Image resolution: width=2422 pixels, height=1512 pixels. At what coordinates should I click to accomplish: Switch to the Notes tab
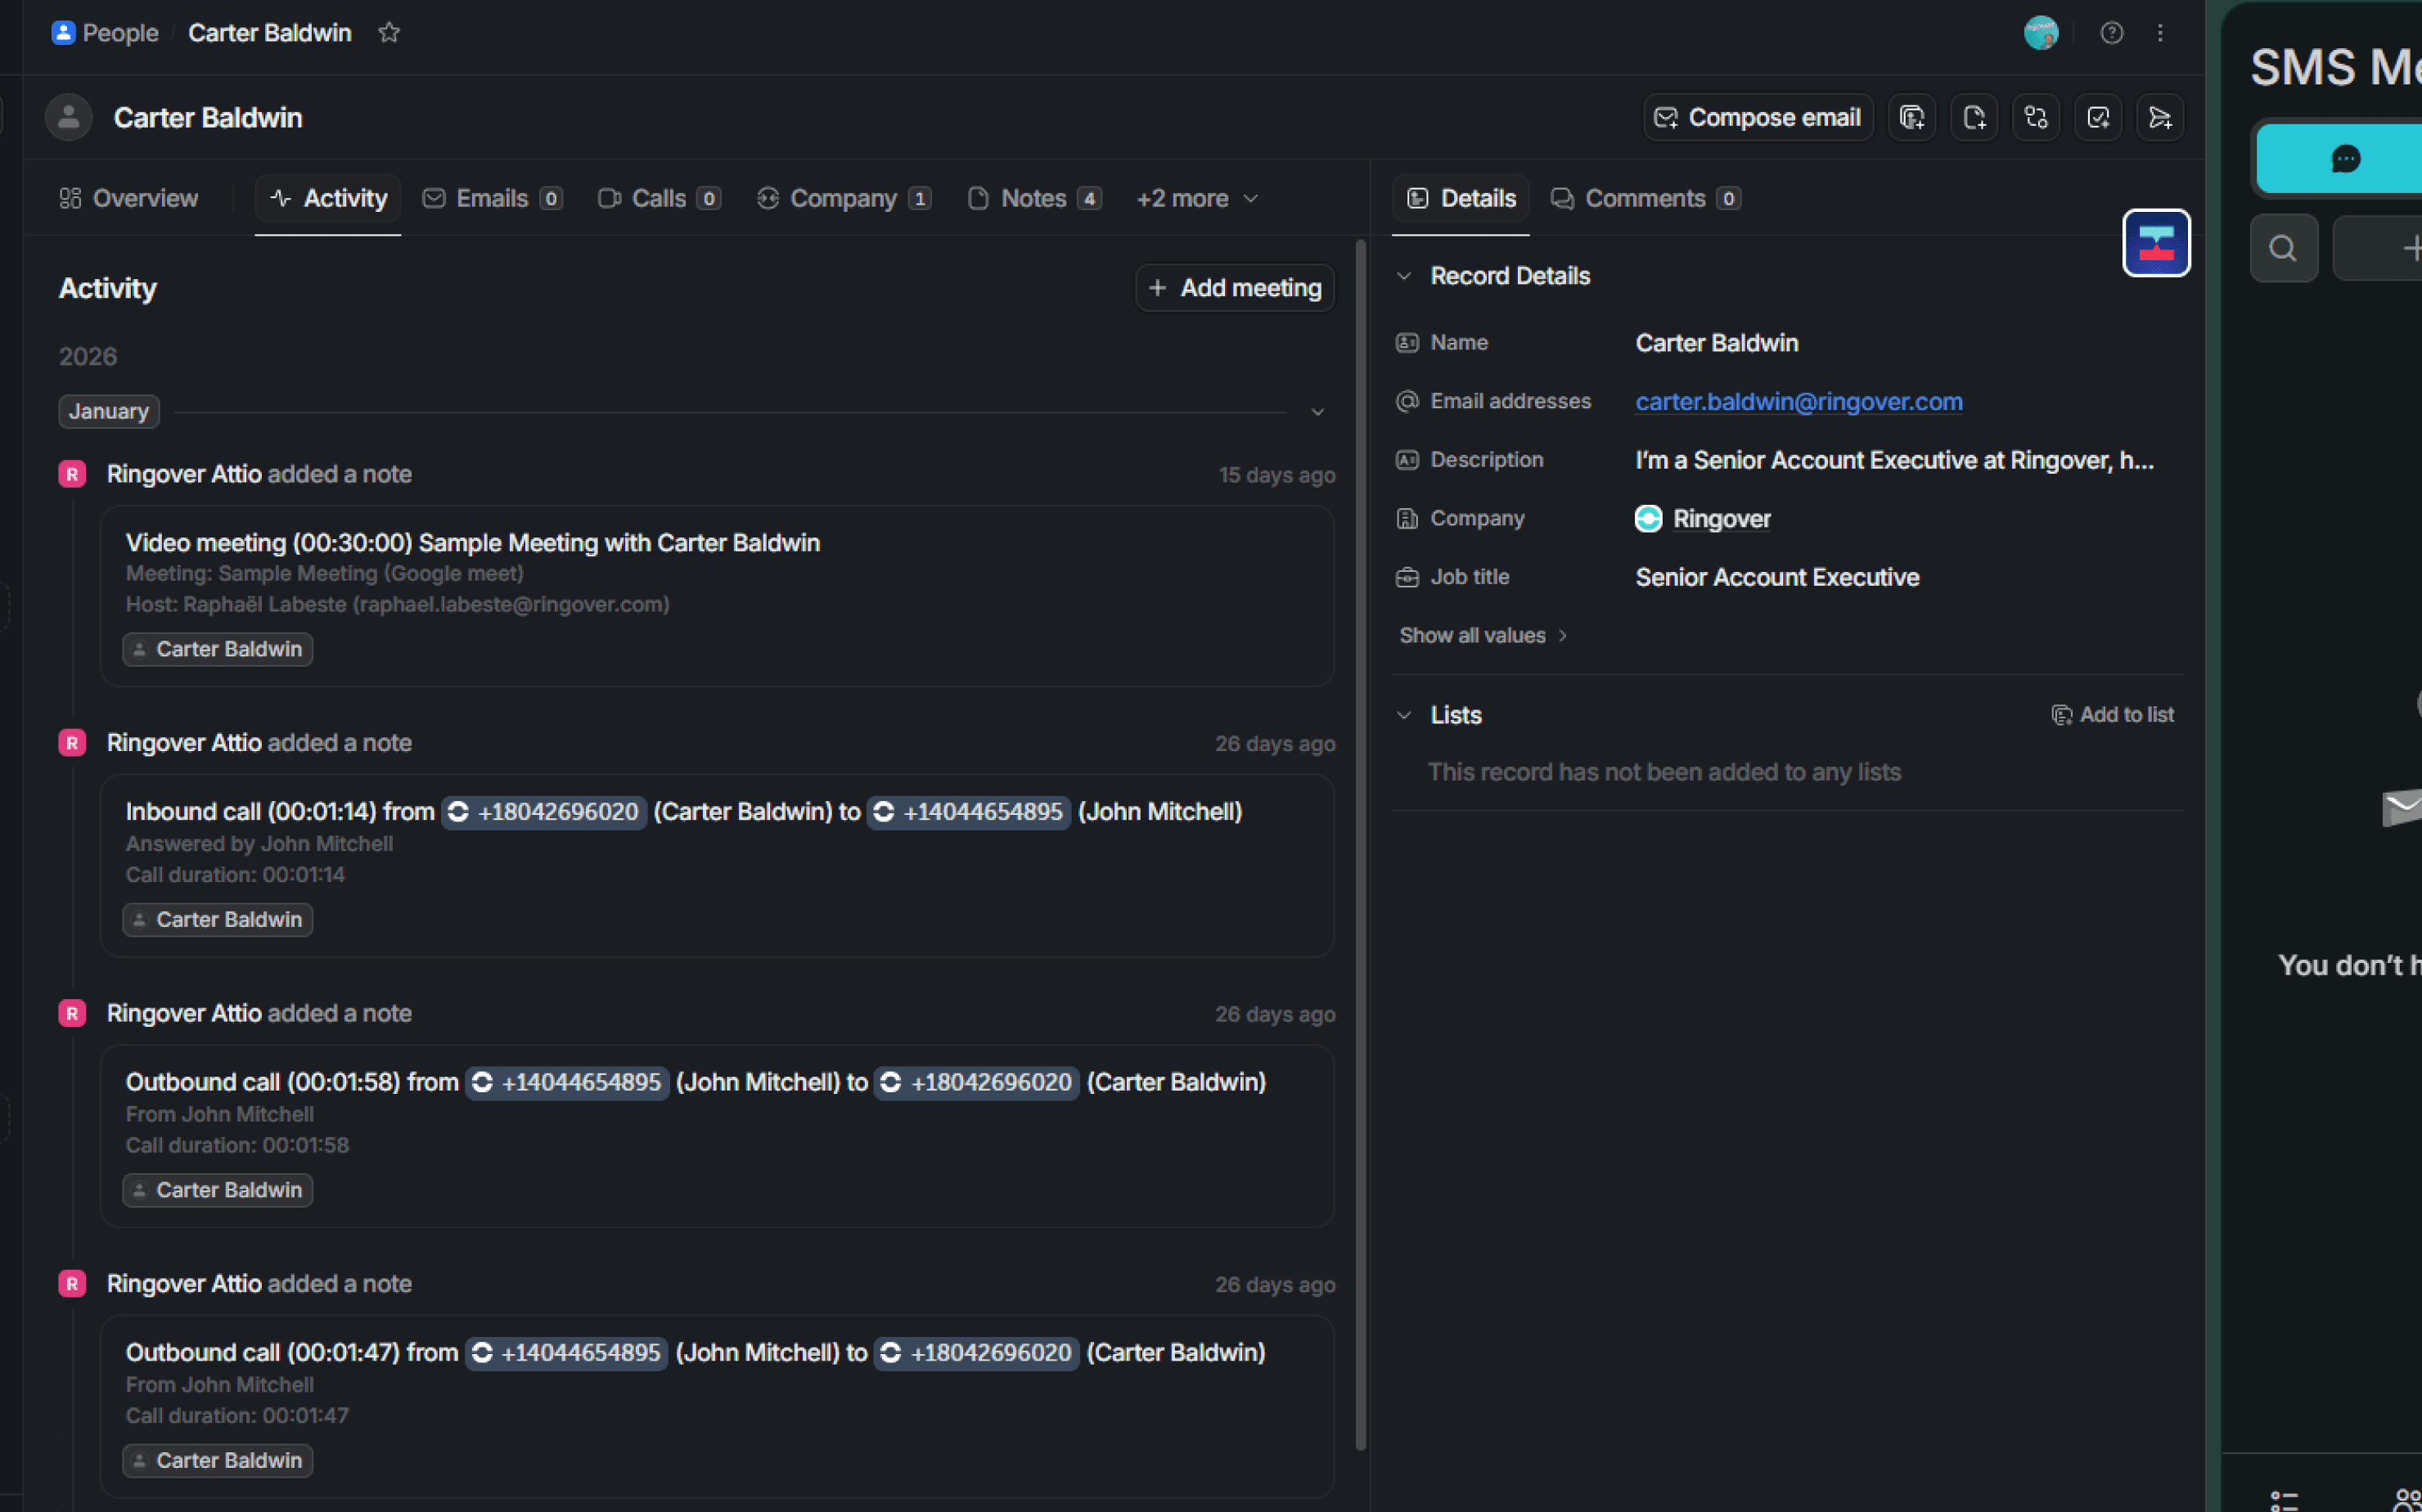coord(1033,198)
